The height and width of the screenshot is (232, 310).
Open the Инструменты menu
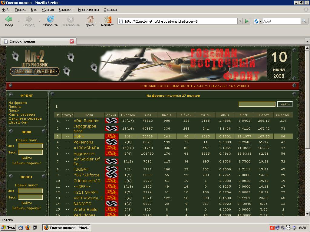pos(88,10)
